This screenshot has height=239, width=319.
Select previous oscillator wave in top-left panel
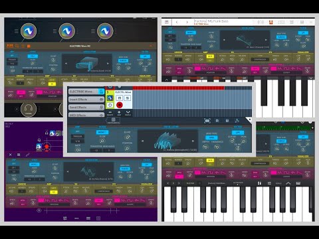[x=66, y=64]
